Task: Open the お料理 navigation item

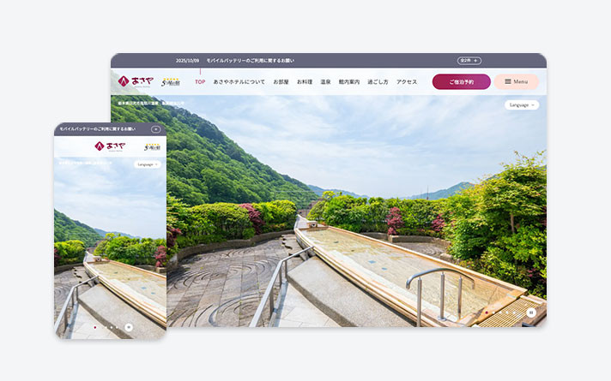Action: point(305,81)
